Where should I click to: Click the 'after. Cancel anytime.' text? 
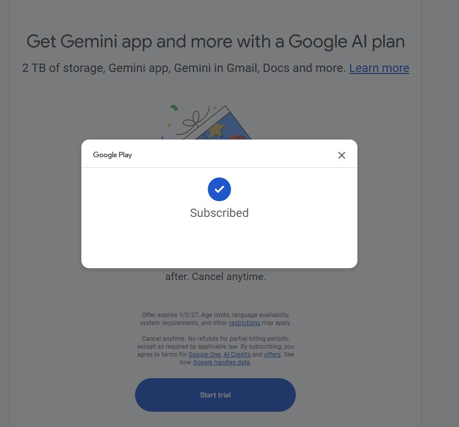215,277
